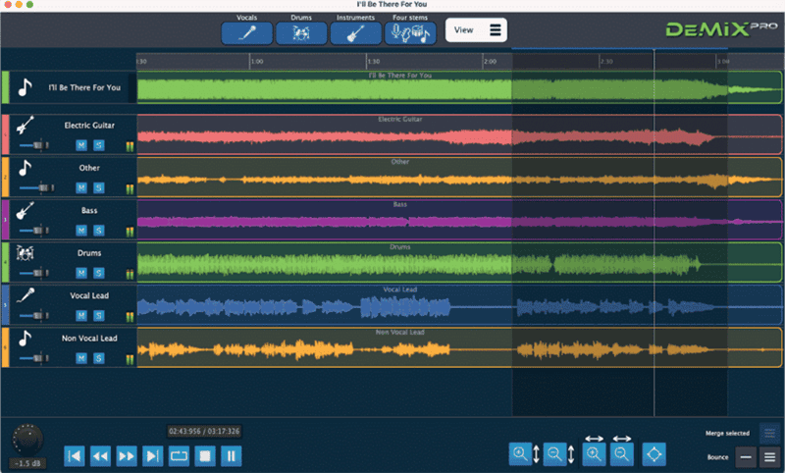785x473 pixels.
Task: Click the Merge selected button
Action: pos(769,434)
